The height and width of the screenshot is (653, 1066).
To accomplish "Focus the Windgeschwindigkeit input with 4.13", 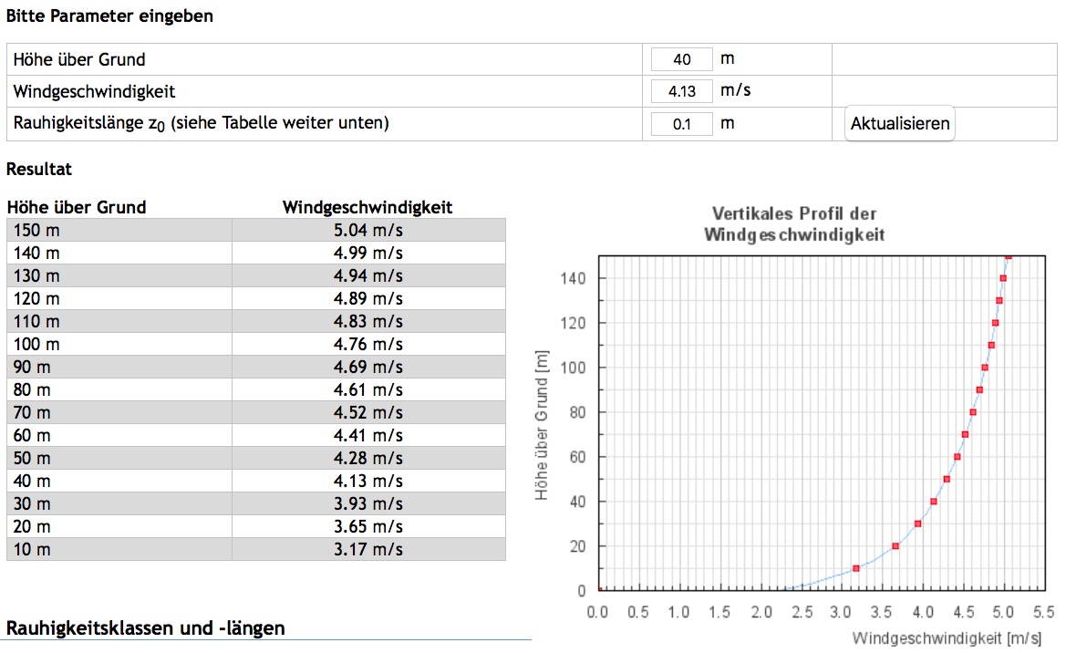I will pos(681,91).
